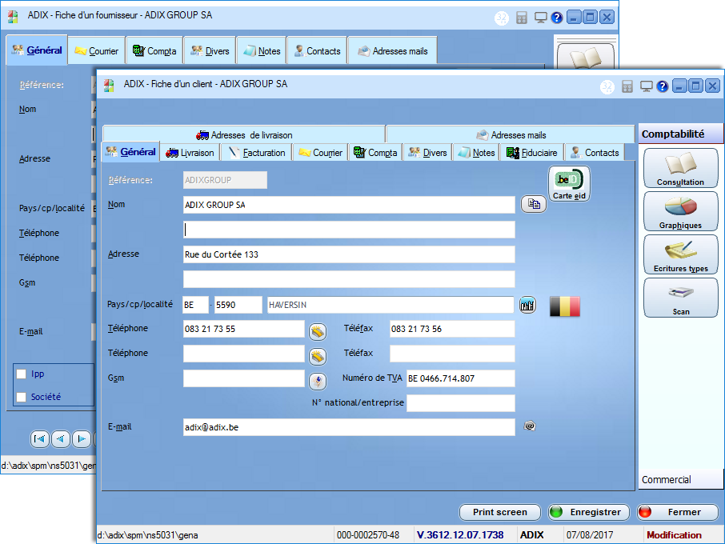Go to next record in fournisseur window
This screenshot has width=725, height=544.
[x=82, y=438]
